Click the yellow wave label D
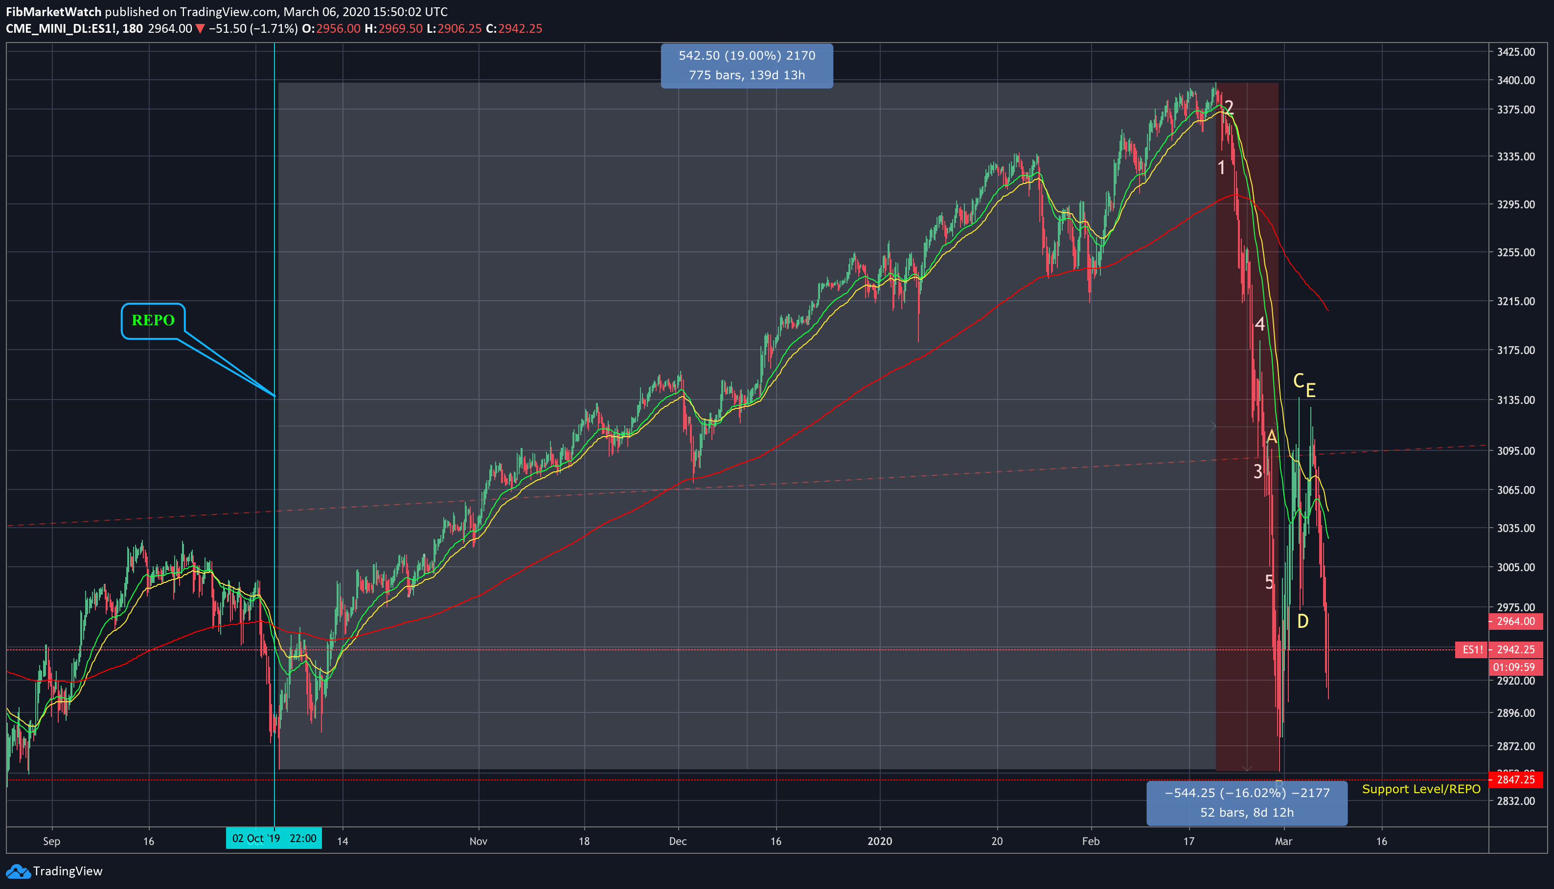 pos(1303,622)
